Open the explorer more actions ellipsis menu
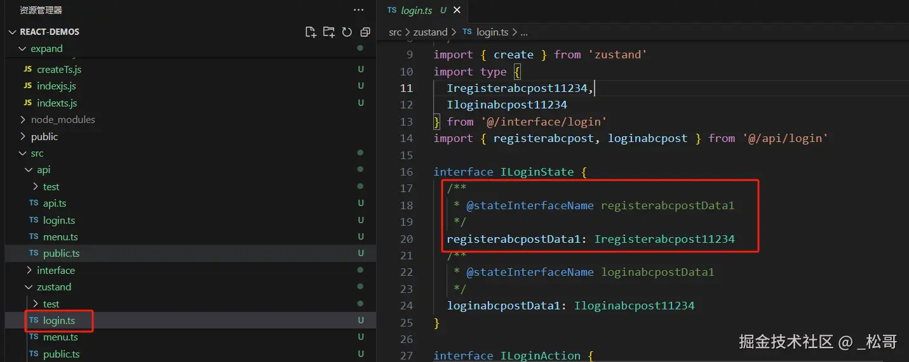 359,10
